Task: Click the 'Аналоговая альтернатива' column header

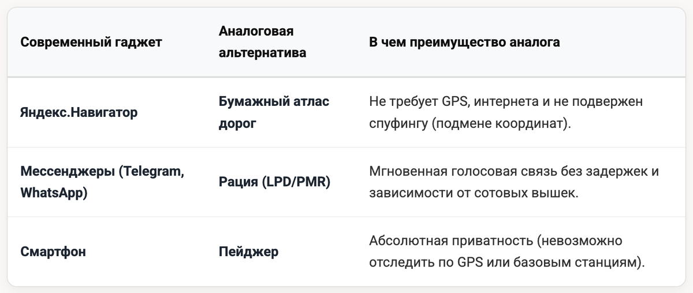Action: click(x=262, y=42)
